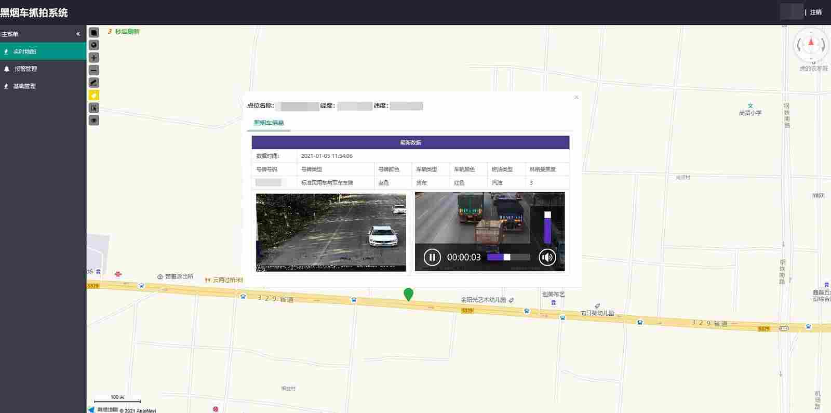The height and width of the screenshot is (413, 831).
Task: Click 注销 to log out
Action: 815,12
